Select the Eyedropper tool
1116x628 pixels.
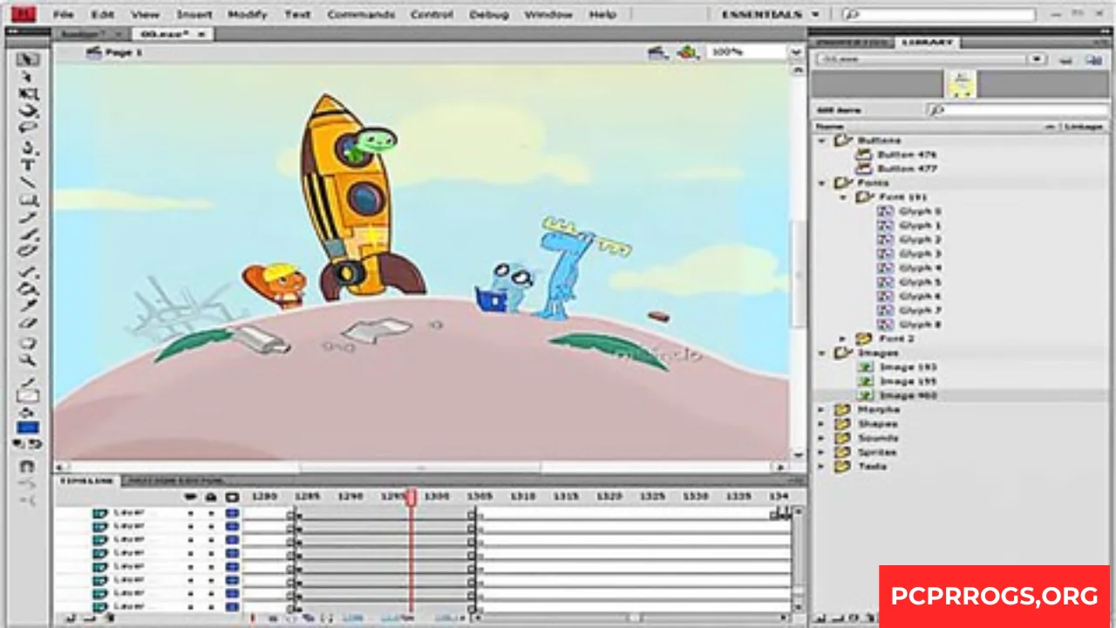click(28, 305)
